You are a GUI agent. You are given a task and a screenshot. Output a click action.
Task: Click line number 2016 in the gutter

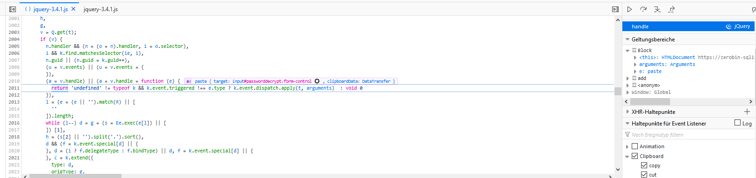tap(14, 123)
